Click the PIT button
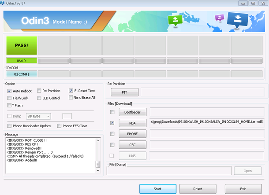Screen dimensions: 269x195 [124, 92]
